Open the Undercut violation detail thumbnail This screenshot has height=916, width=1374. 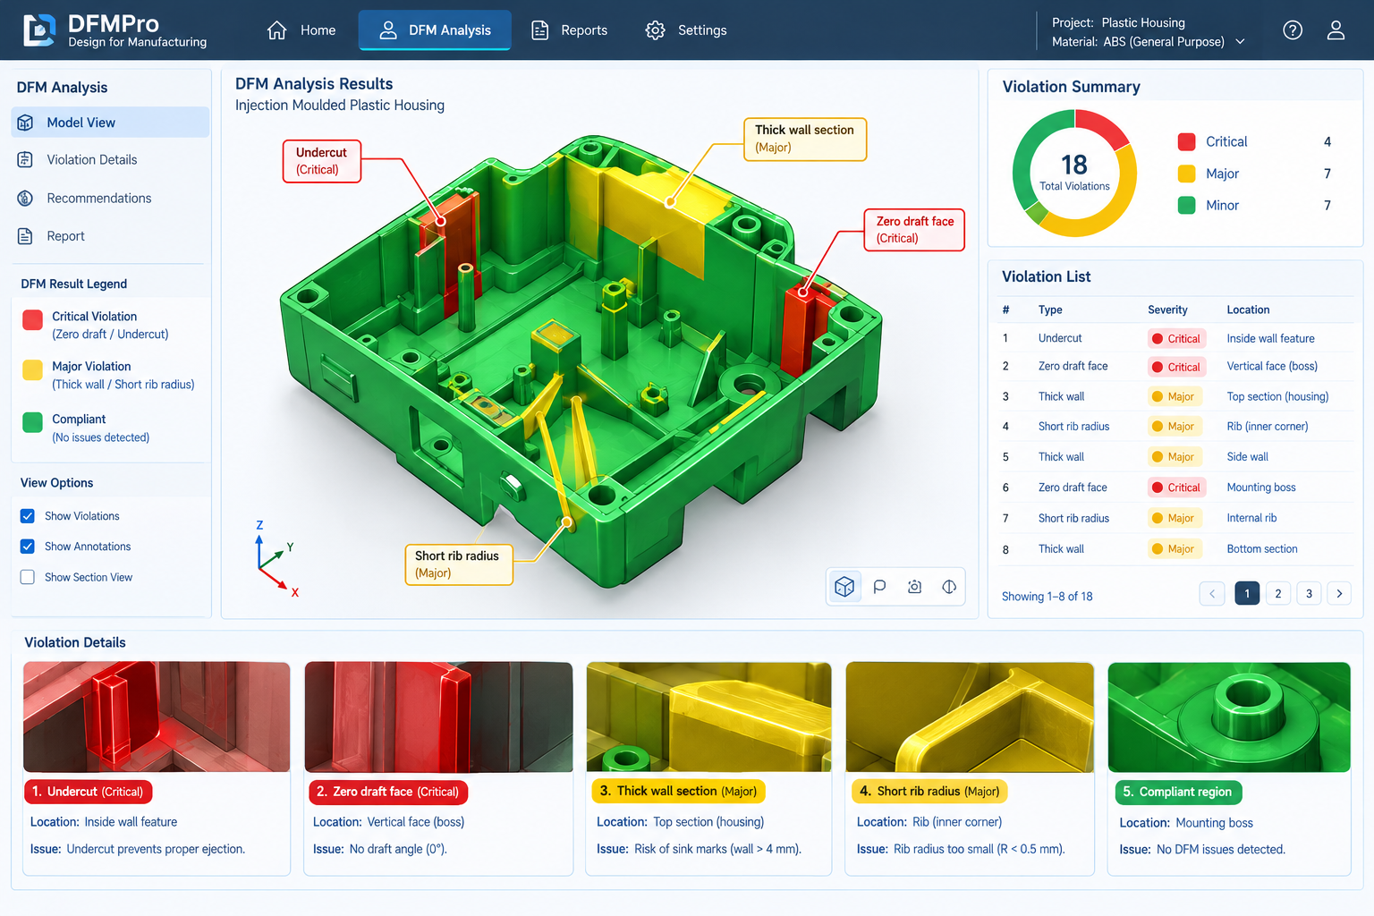[157, 717]
